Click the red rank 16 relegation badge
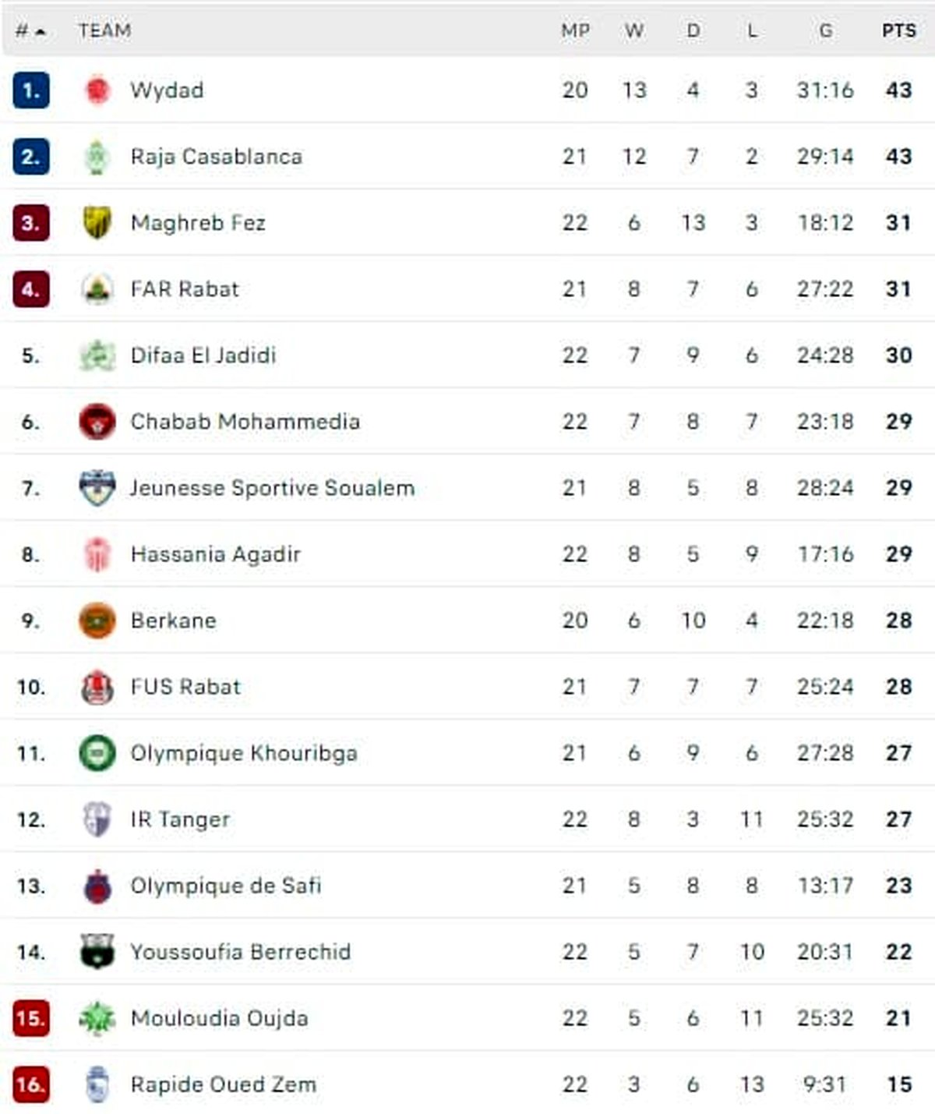Image resolution: width=935 pixels, height=1114 pixels. pos(31,1084)
